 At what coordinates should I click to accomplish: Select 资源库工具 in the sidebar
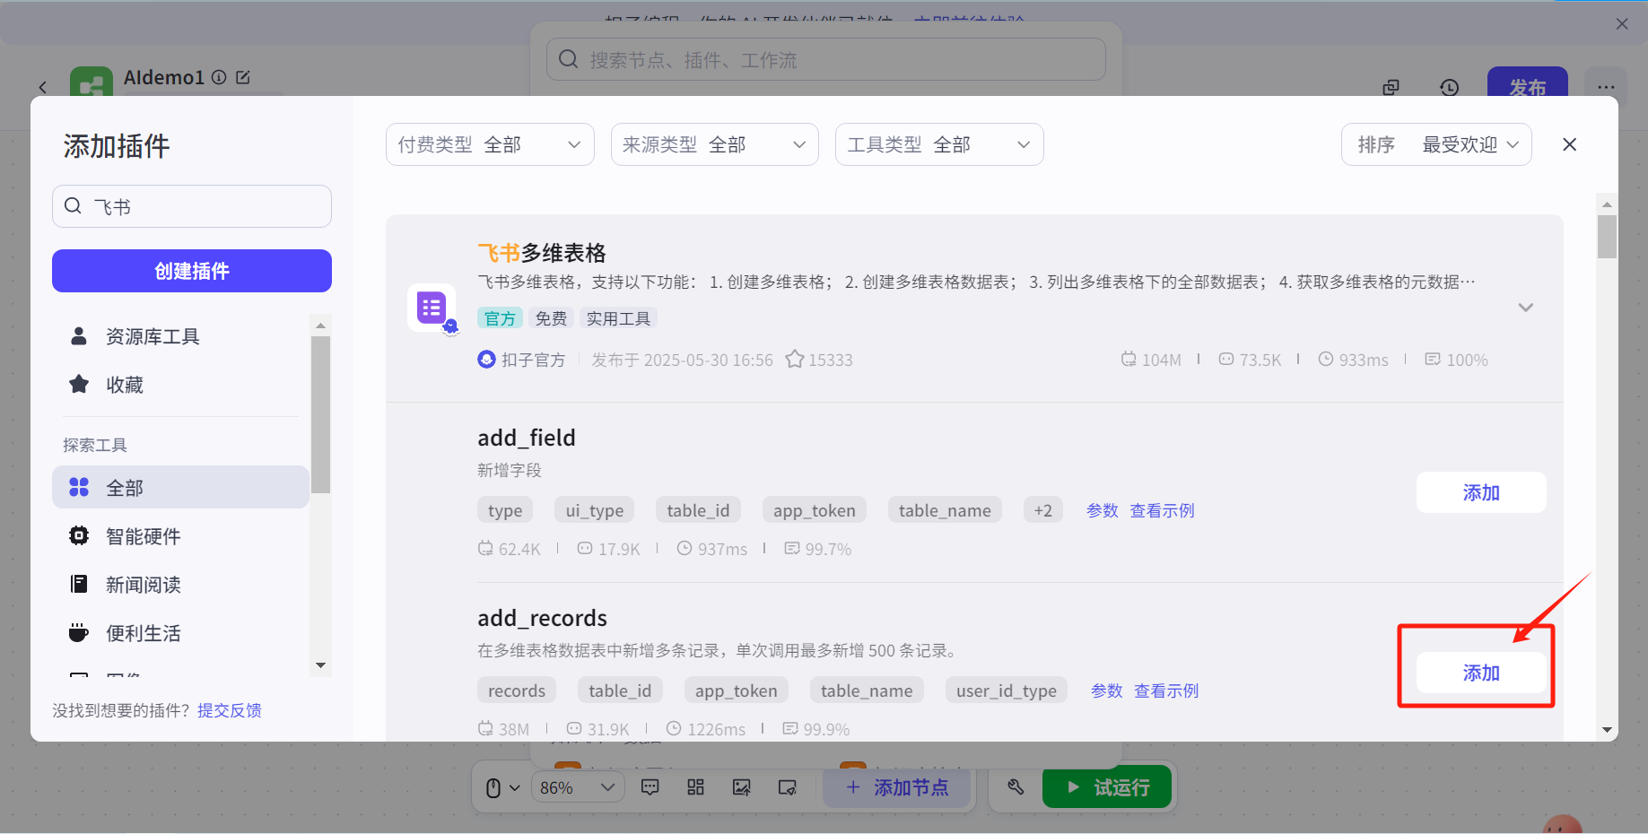180,336
